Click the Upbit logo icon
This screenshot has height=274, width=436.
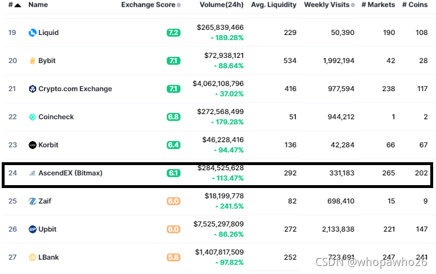(33, 229)
